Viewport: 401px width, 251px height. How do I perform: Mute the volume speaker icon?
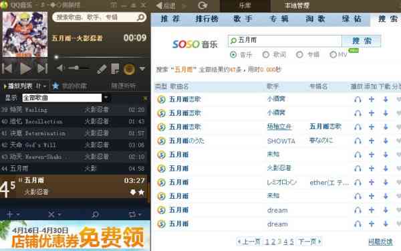61,68
